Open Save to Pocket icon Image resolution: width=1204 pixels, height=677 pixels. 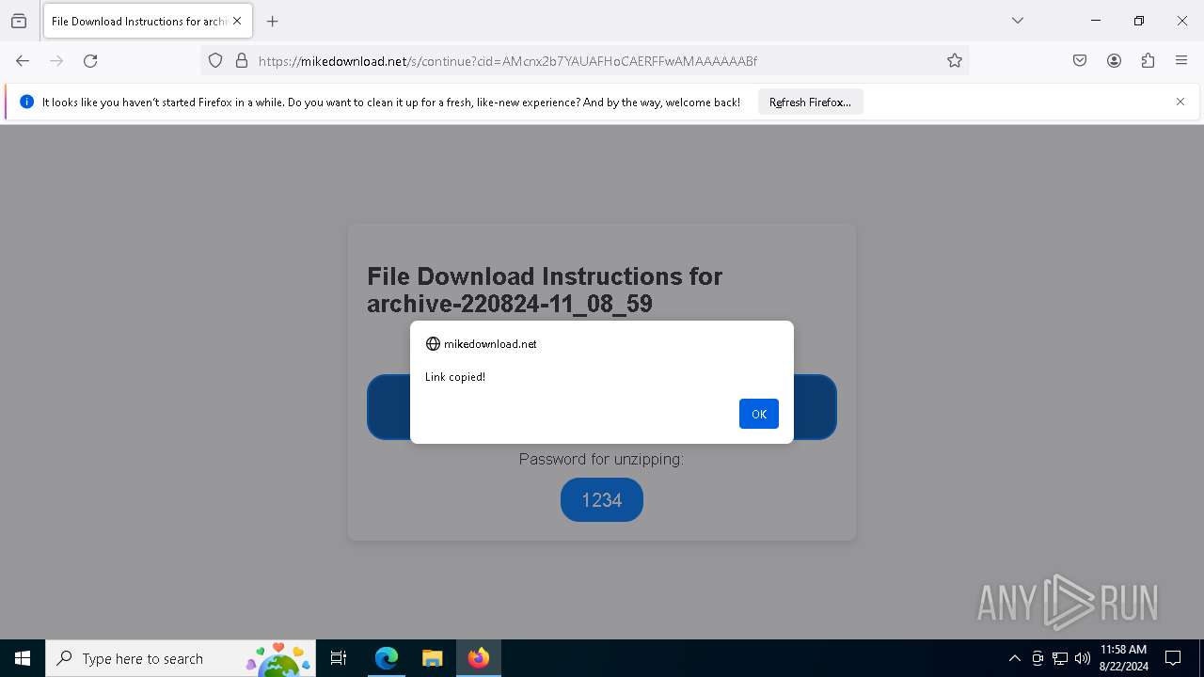[1080, 61]
